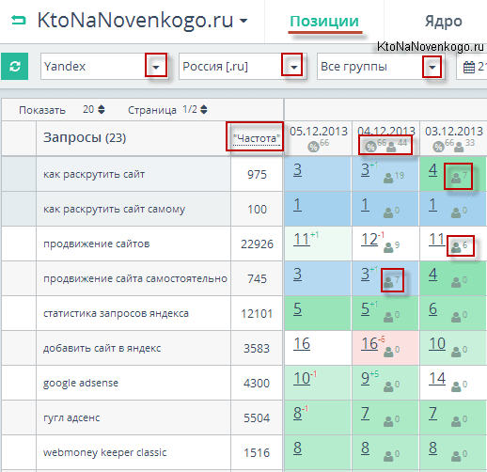Click percent visibility icon under 05.12.2013
The height and width of the screenshot is (472, 487).
click(313, 147)
